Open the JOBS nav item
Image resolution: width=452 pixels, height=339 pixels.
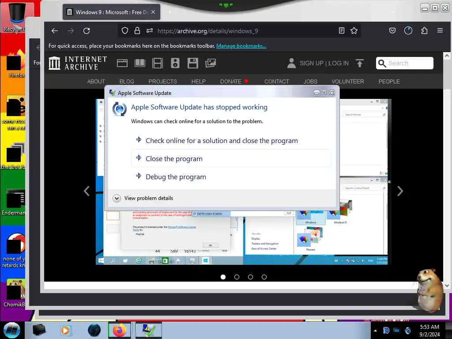(x=310, y=82)
